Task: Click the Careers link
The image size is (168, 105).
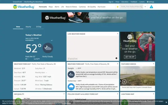Action: [142, 2]
